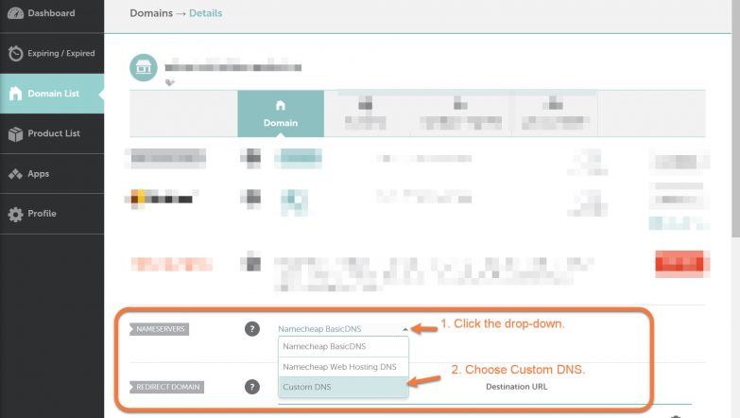Click the storefront icon beside domain name
The image size is (740, 418).
point(144,67)
